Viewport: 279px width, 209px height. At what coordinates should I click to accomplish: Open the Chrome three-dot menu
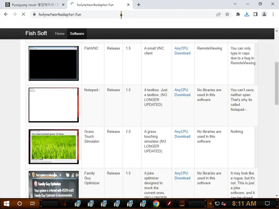pyautogui.click(x=273, y=14)
